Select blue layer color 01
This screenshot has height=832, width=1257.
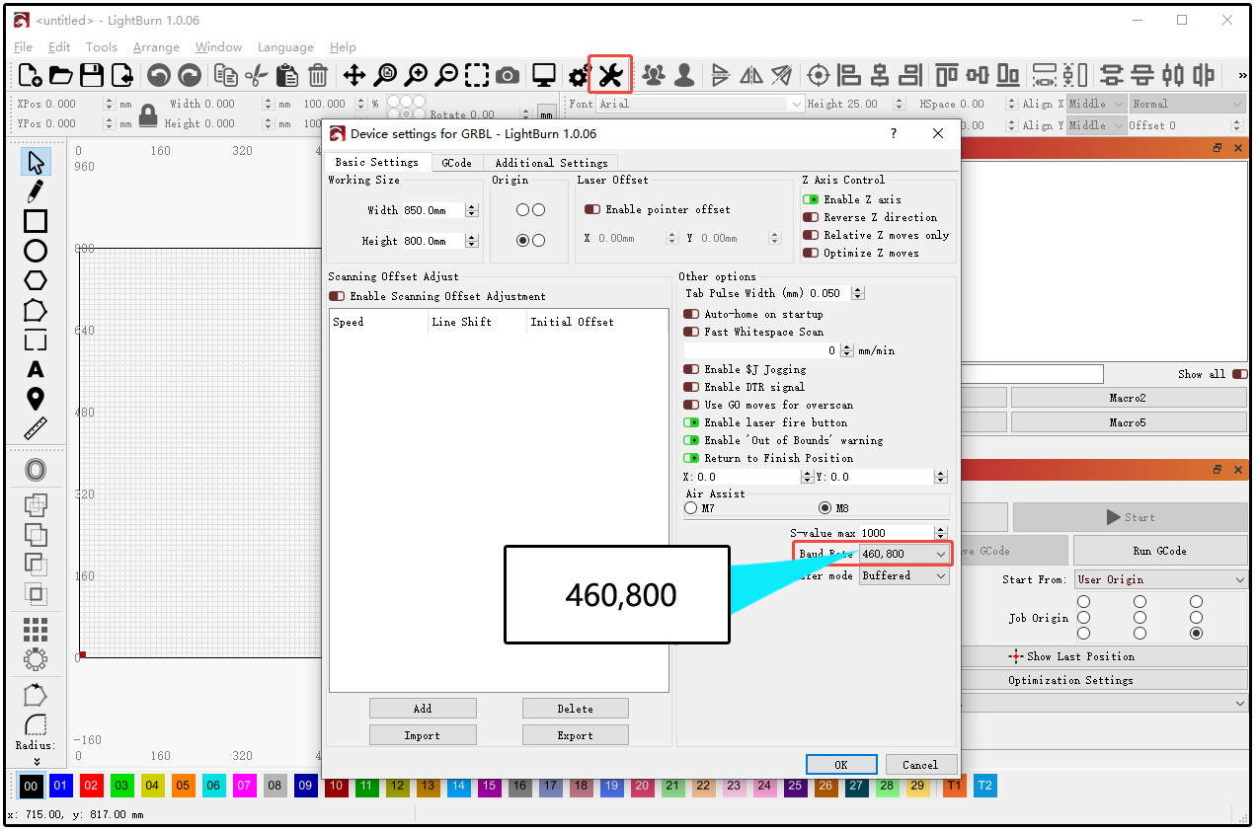pos(61,787)
